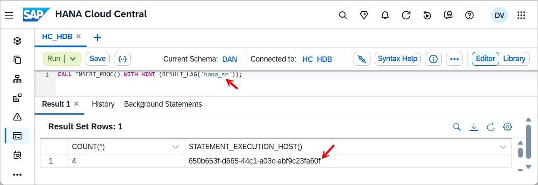538x185 pixels.
Task: Select the HC_HDB console tab
Action: (x=57, y=37)
